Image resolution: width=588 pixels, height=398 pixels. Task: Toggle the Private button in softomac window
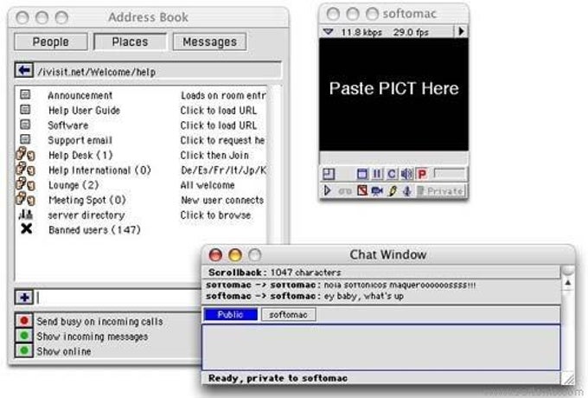coord(441,191)
